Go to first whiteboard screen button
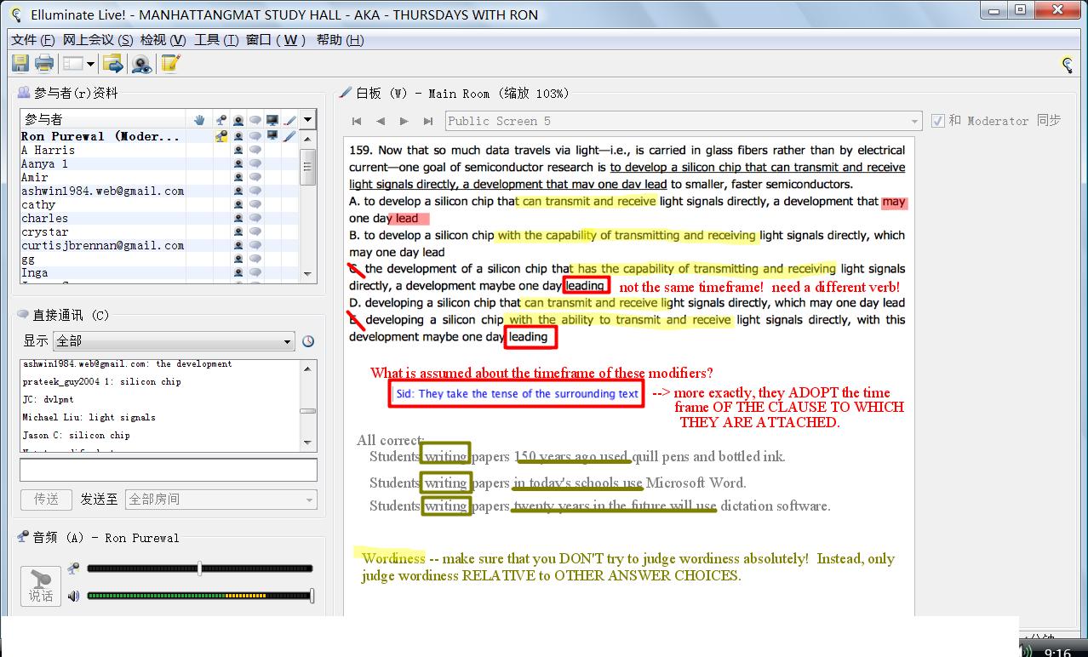1088x657 pixels. click(x=357, y=121)
